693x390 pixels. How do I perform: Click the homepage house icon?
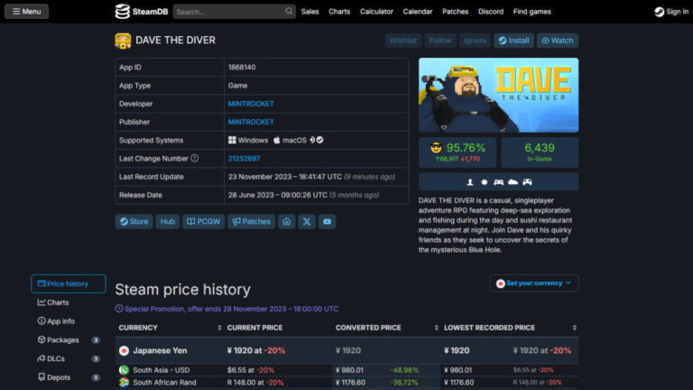pyautogui.click(x=286, y=221)
